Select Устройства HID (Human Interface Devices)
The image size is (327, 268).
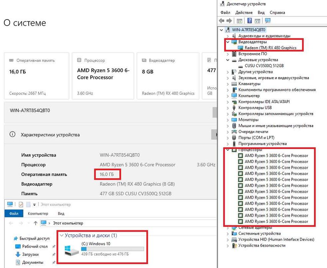pyautogui.click(x=276, y=240)
